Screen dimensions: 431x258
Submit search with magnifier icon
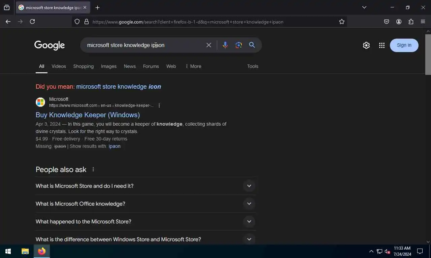[x=252, y=45]
